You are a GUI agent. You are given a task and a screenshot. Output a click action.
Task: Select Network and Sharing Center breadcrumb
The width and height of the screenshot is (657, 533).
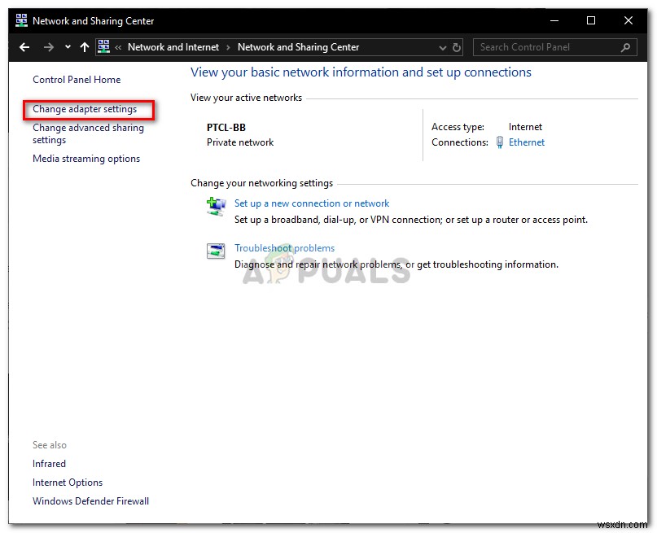click(x=298, y=47)
